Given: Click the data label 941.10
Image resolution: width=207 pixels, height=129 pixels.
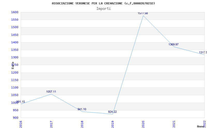Looking at the screenshot, I should (82, 109).
